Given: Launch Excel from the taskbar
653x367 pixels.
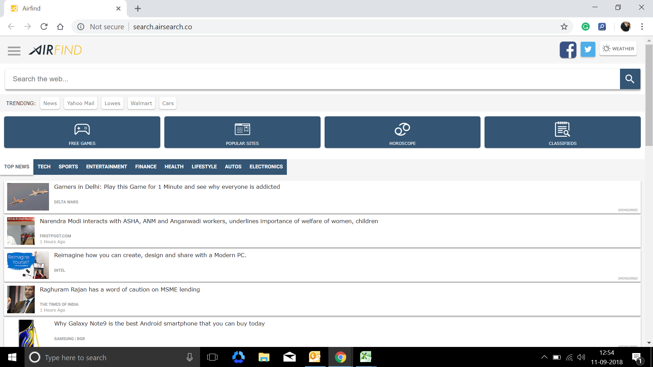Looking at the screenshot, I should pyautogui.click(x=365, y=357).
